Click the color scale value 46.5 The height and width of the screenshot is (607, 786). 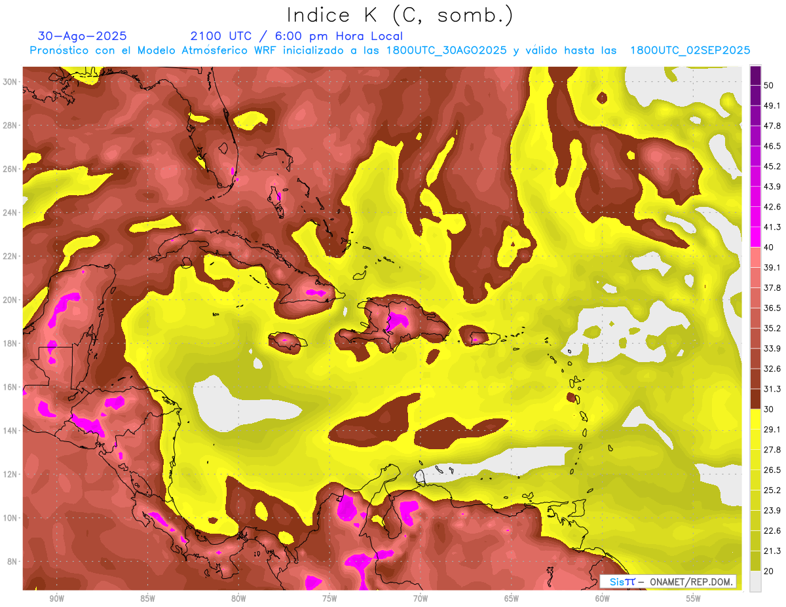coord(772,146)
